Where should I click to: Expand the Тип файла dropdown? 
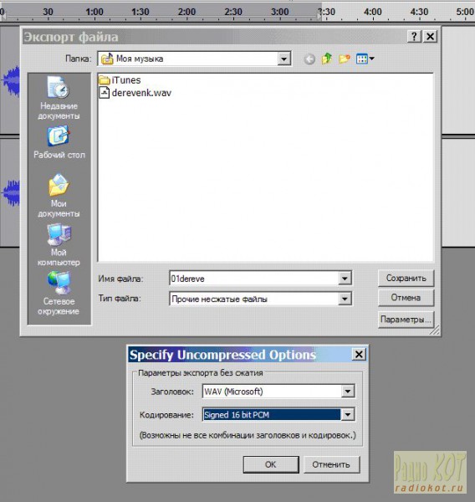point(345,299)
